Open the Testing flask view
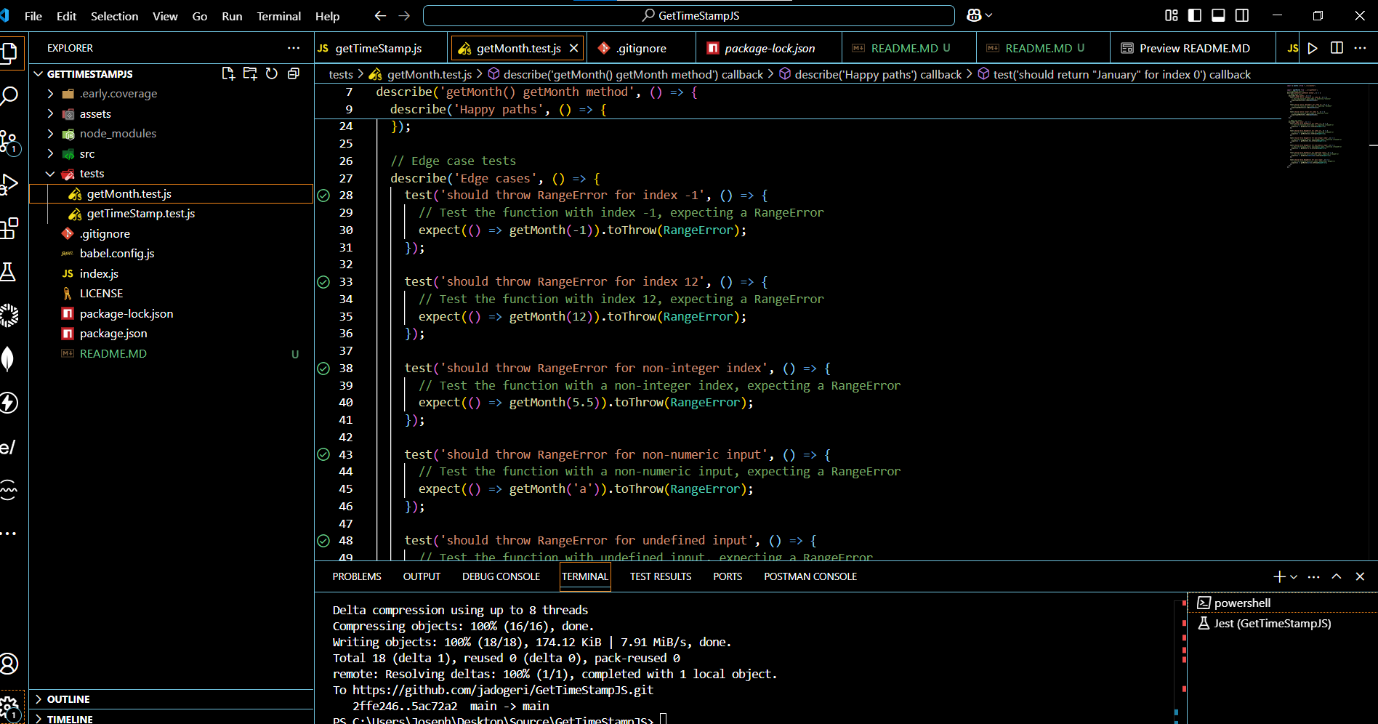The height and width of the screenshot is (724, 1378). click(x=9, y=272)
